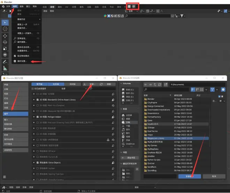Screen dimensions: 230x193
Task: Open the Window menu in top bar
Action: 28,7
